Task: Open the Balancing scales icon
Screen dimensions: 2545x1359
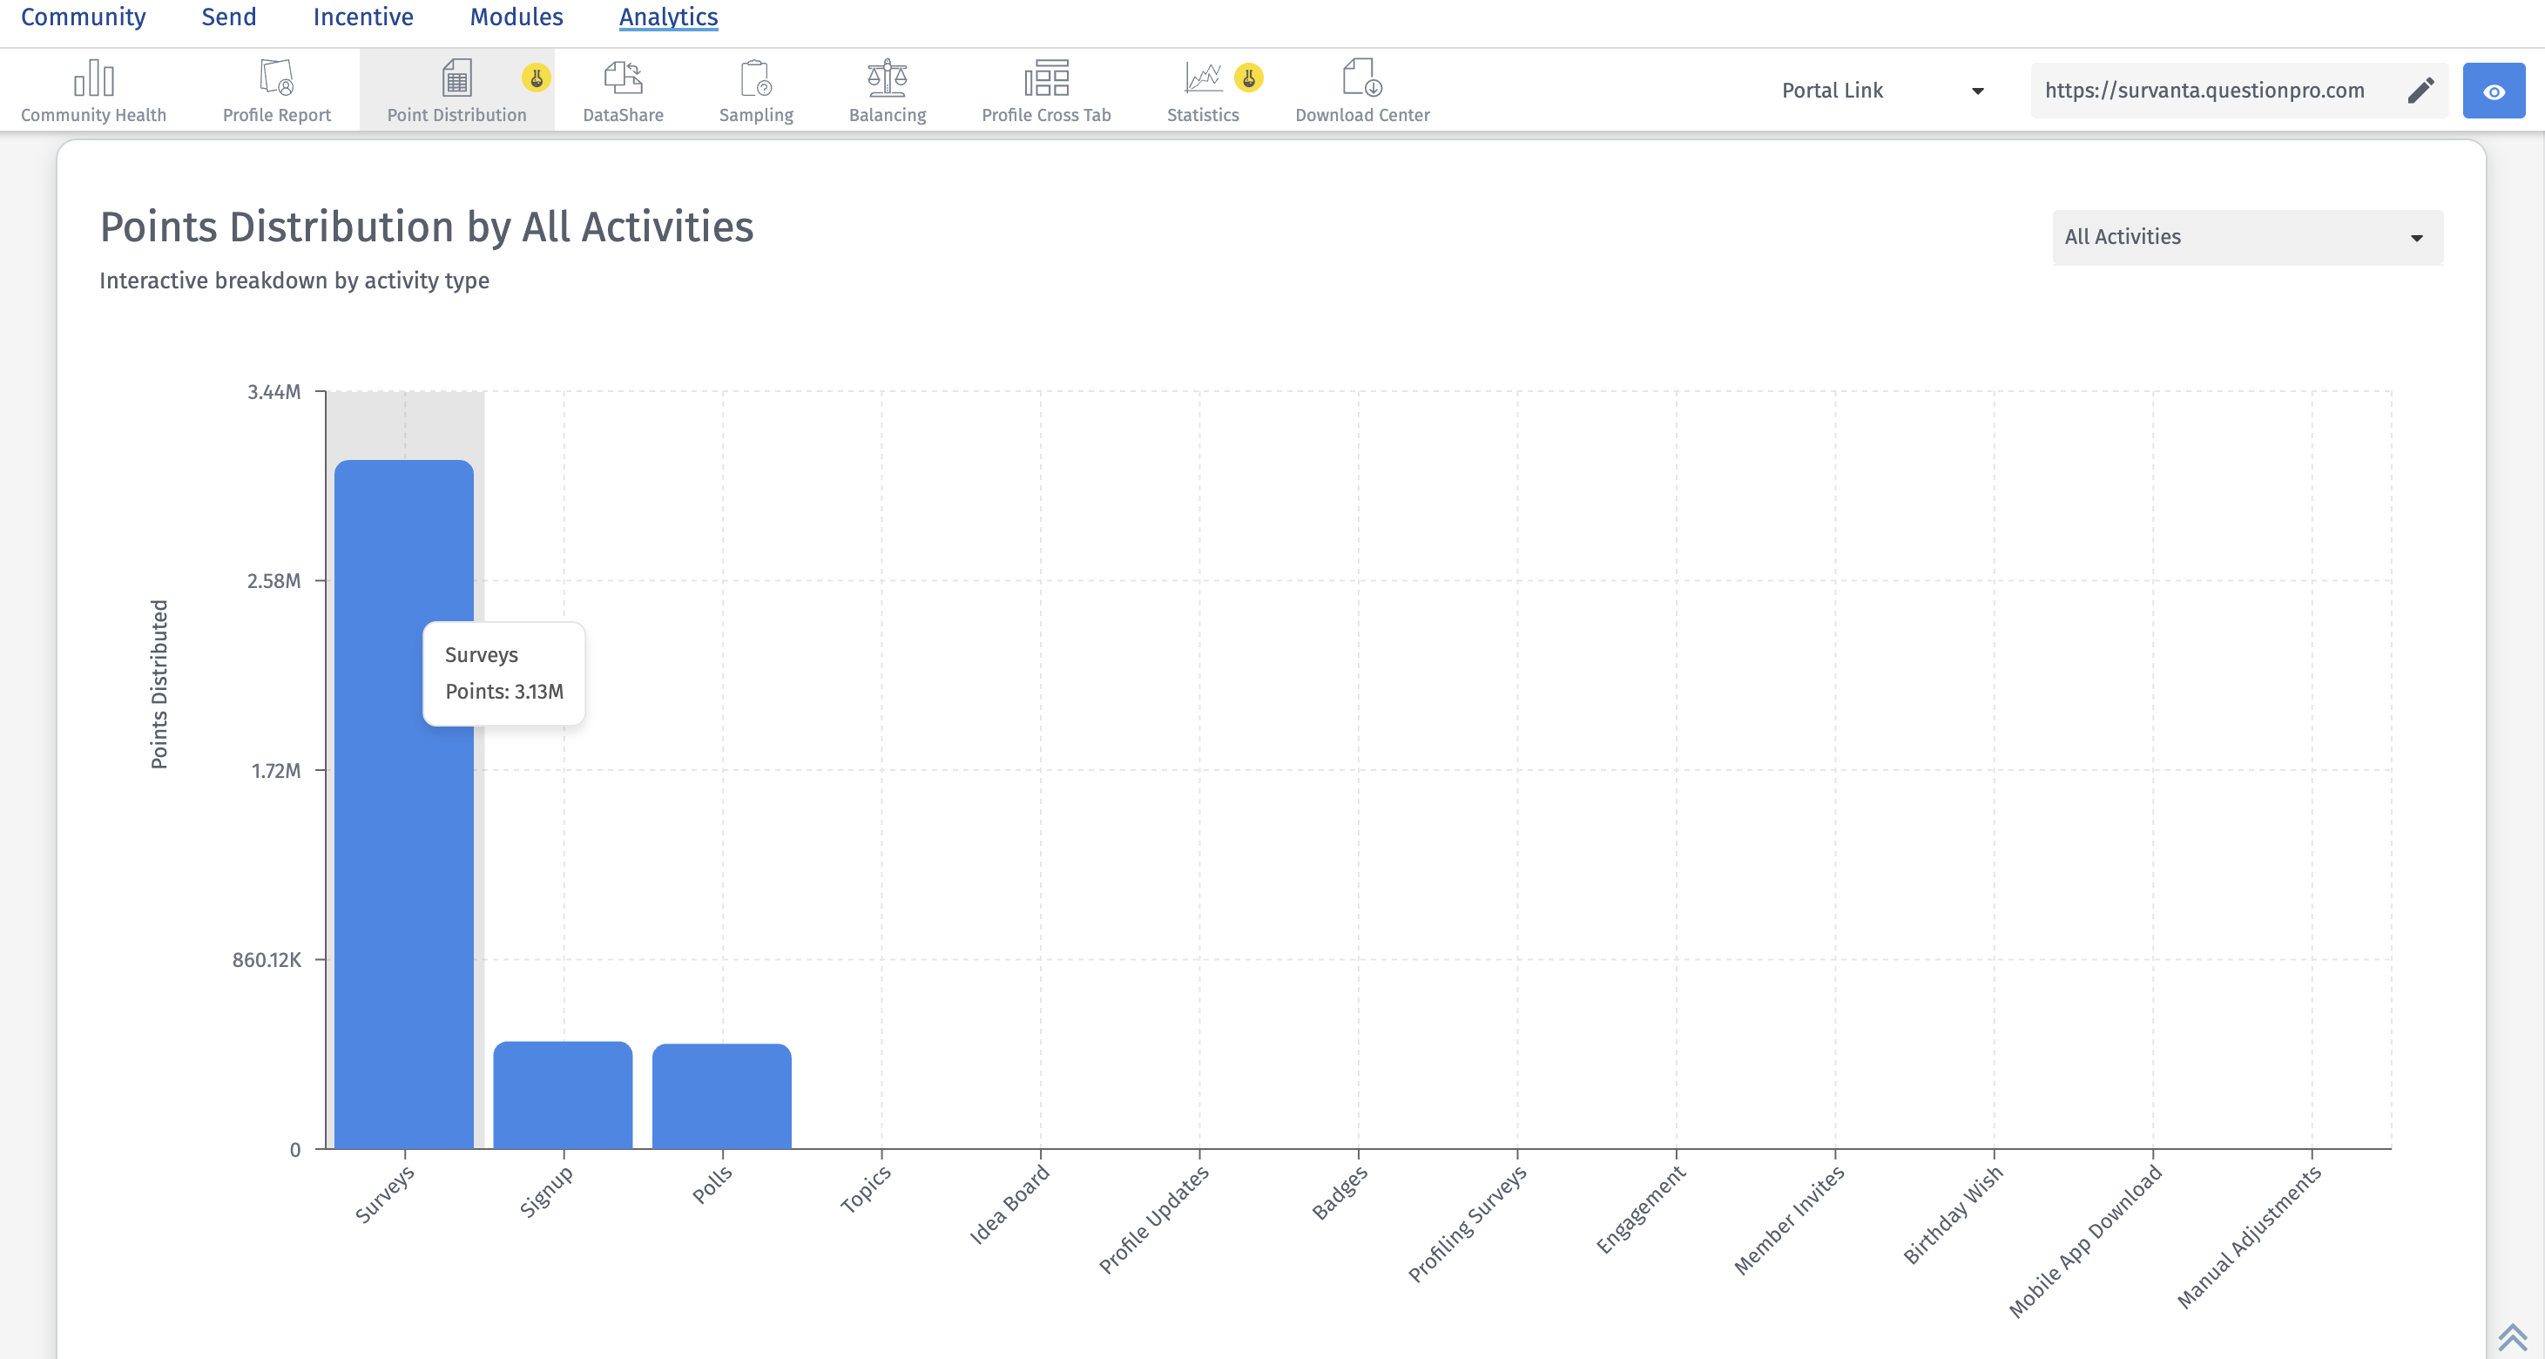Action: (x=888, y=77)
